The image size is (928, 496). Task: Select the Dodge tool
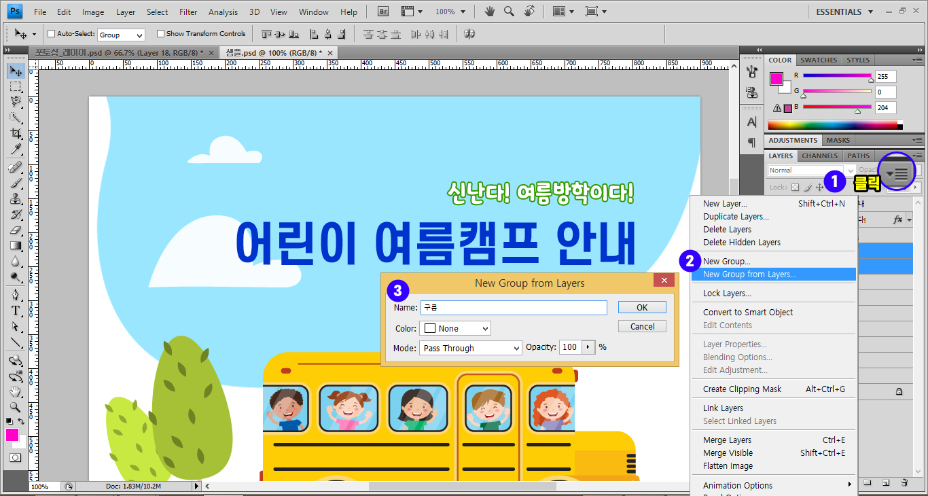coord(16,277)
